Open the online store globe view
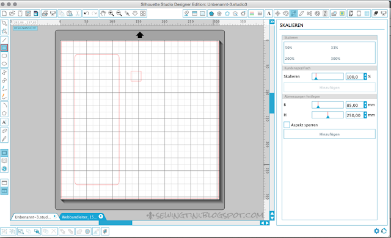This screenshot has width=391, height=238. click(4, 169)
